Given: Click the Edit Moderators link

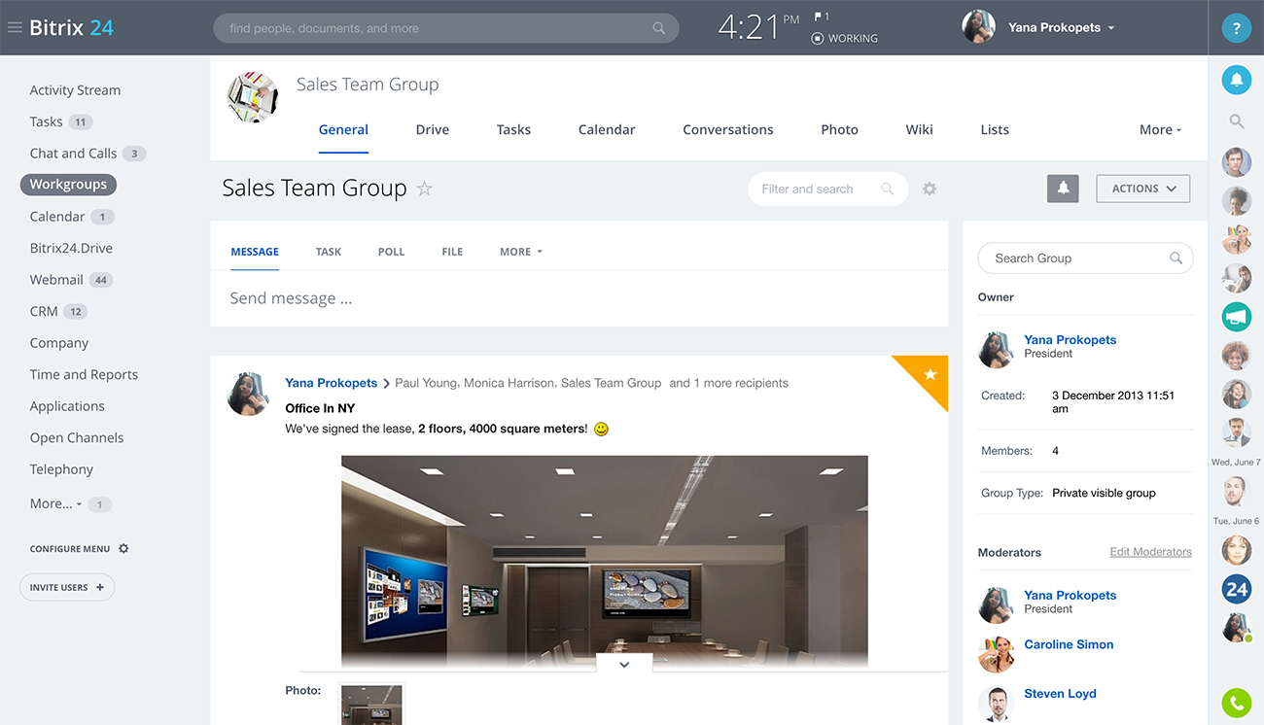Looking at the screenshot, I should [x=1150, y=552].
